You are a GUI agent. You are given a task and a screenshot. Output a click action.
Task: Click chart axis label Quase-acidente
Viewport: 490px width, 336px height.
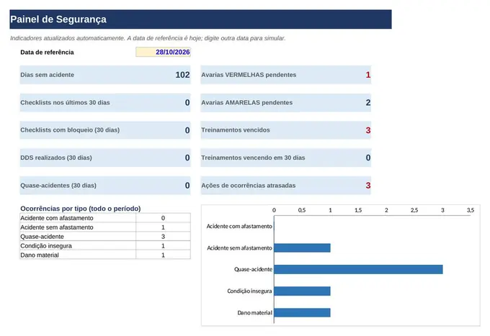point(254,270)
